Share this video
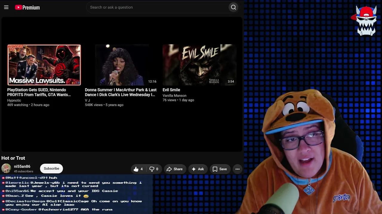This screenshot has width=382, height=214. [x=174, y=169]
